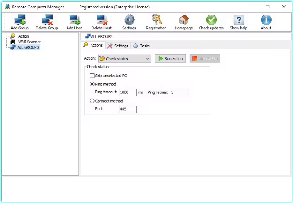This screenshot has height=203, width=293.
Task: Click the Ping retries input field
Action: tap(179, 92)
